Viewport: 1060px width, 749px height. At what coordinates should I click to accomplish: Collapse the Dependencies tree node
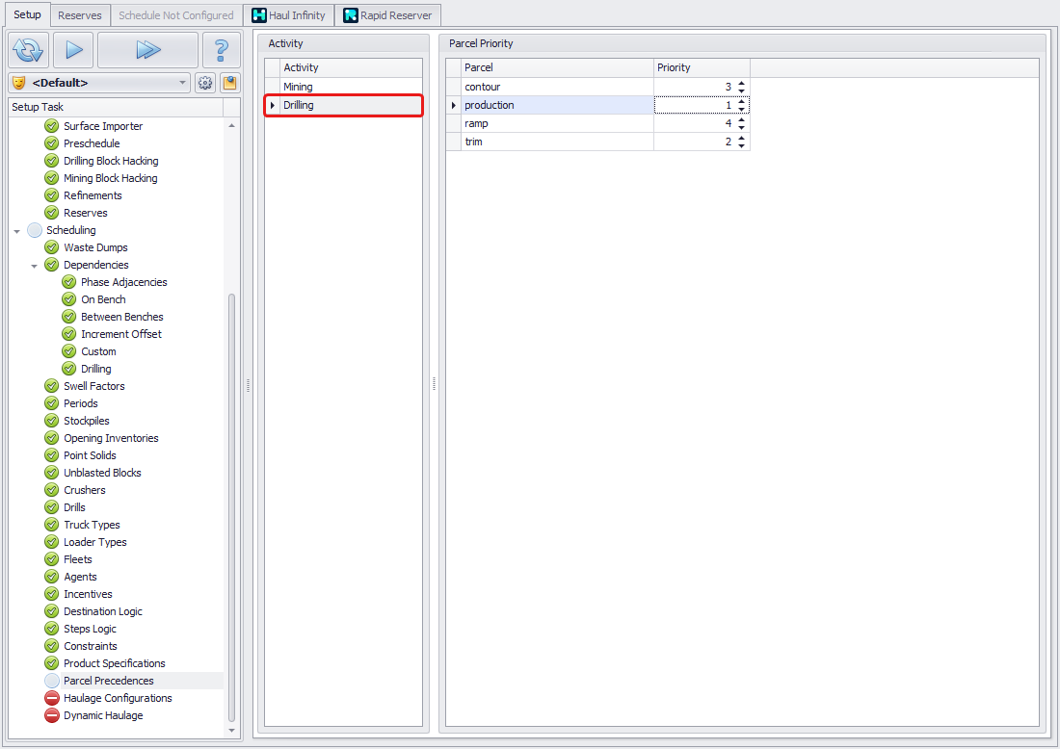click(x=35, y=266)
